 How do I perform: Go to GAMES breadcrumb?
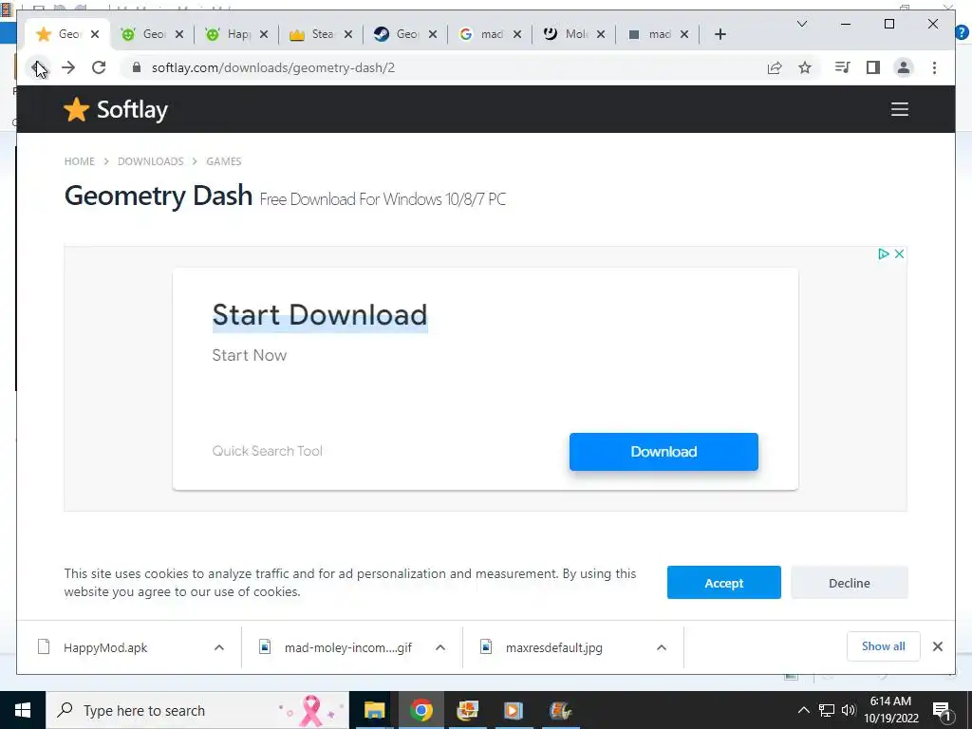point(224,161)
